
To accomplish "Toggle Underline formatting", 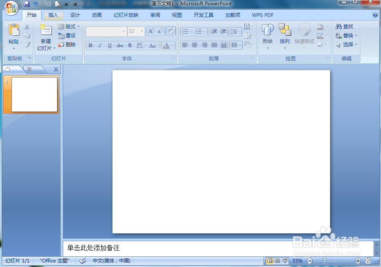I will 110,46.
